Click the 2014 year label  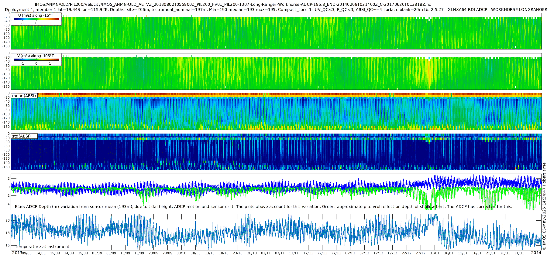pos(536,253)
